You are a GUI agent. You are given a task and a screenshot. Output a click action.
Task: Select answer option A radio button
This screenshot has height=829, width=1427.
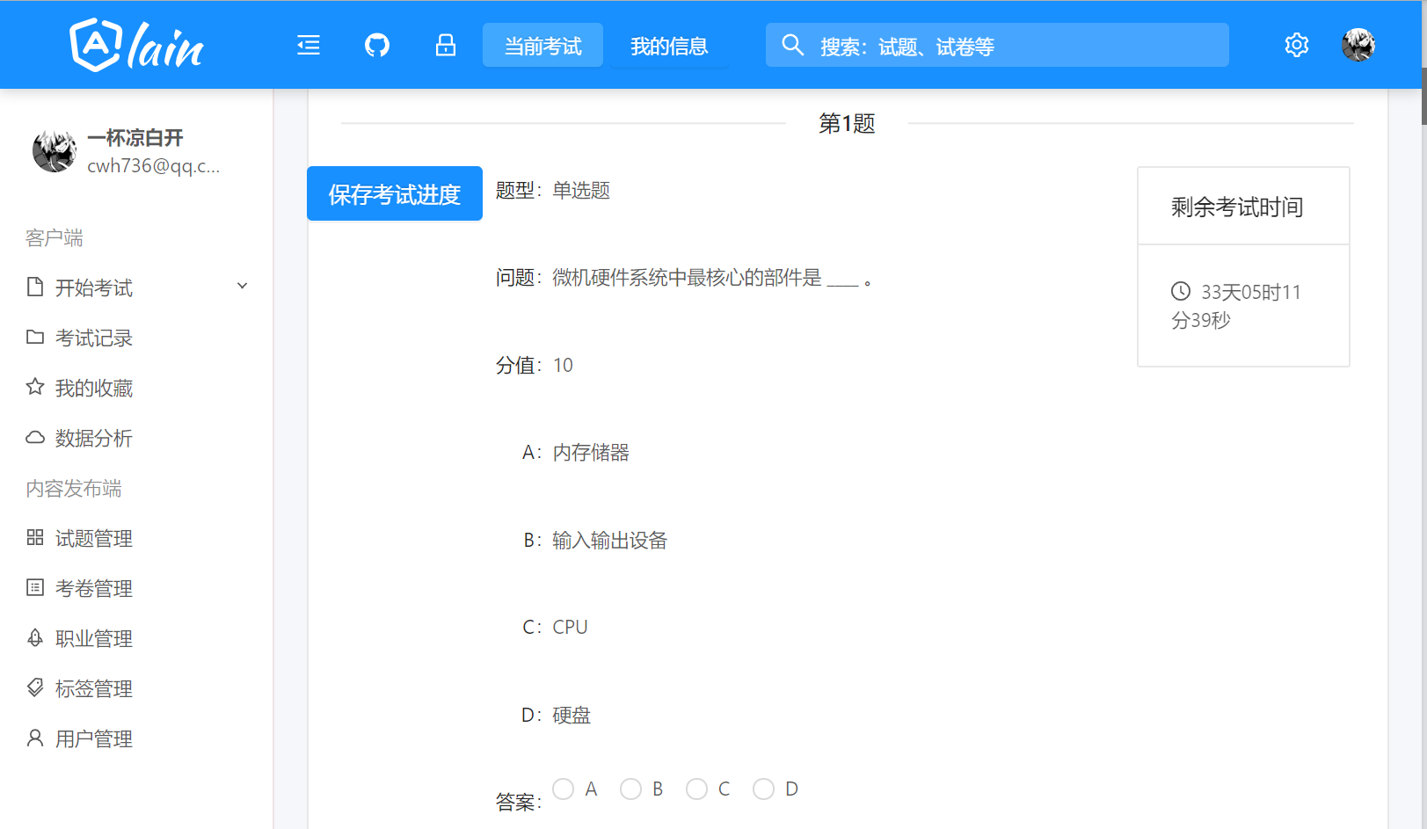click(564, 789)
